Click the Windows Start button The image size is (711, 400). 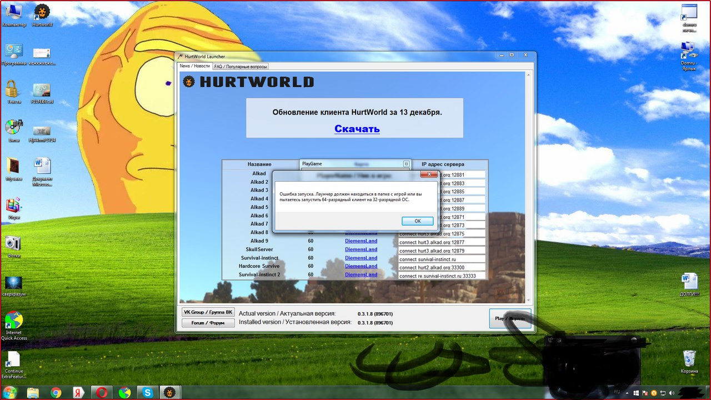(9, 392)
